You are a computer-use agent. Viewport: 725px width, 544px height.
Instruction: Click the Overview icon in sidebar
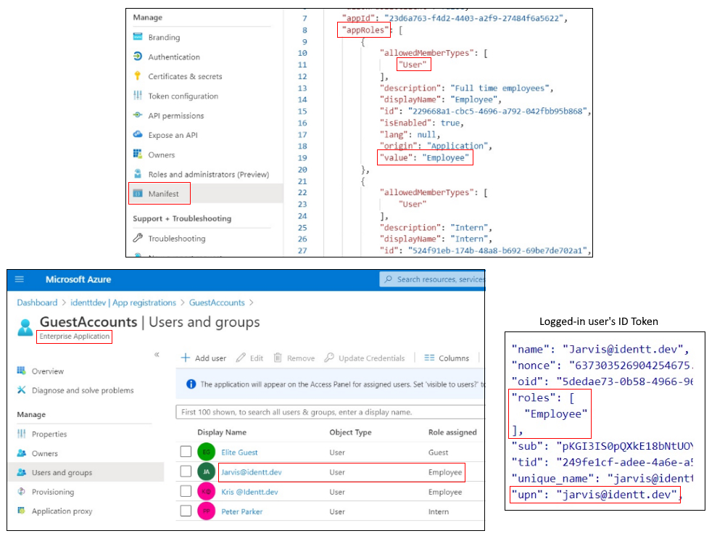(21, 371)
